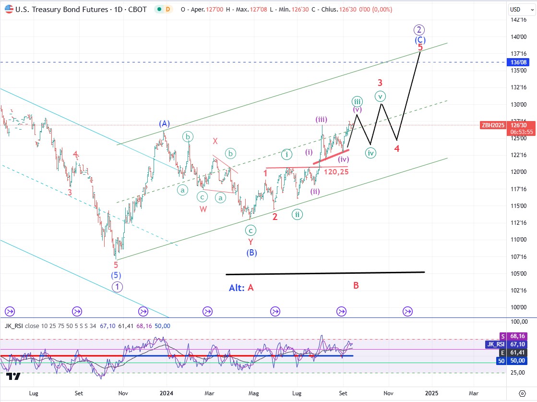Click the Max. high value 127'08

point(259,10)
